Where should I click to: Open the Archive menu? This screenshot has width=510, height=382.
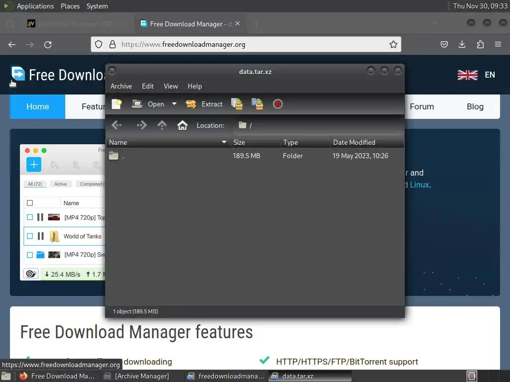pyautogui.click(x=121, y=86)
